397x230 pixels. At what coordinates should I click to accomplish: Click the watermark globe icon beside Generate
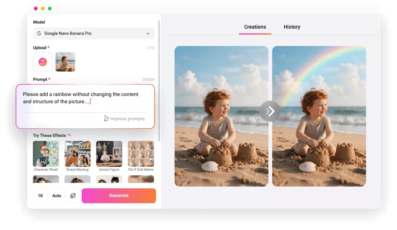(73, 196)
